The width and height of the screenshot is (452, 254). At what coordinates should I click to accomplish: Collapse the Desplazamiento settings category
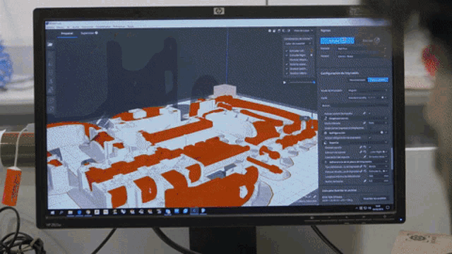pyautogui.click(x=355, y=119)
